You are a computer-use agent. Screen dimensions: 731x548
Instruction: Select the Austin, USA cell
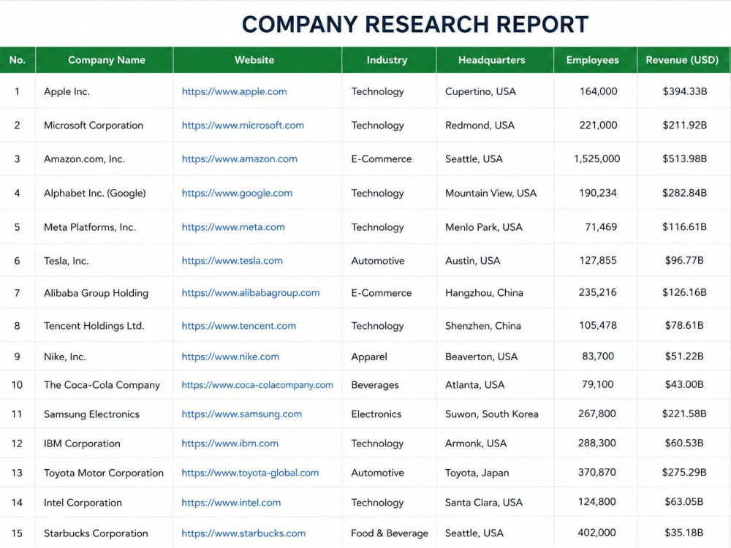click(x=495, y=261)
